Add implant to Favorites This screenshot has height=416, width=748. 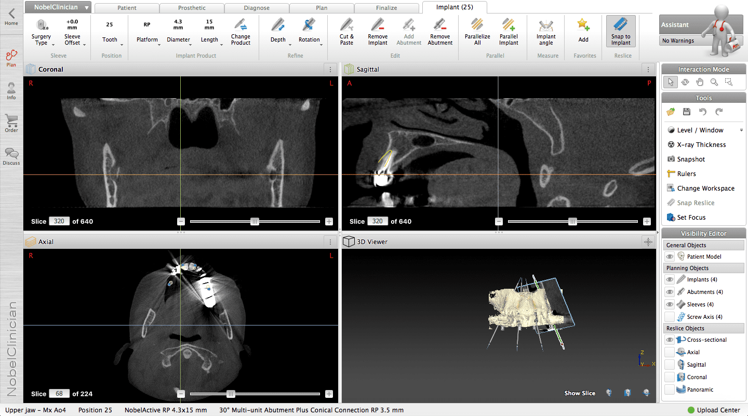[583, 30]
